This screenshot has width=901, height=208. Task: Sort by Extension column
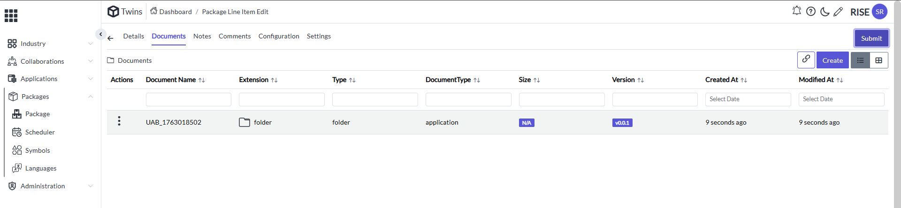[x=275, y=80]
